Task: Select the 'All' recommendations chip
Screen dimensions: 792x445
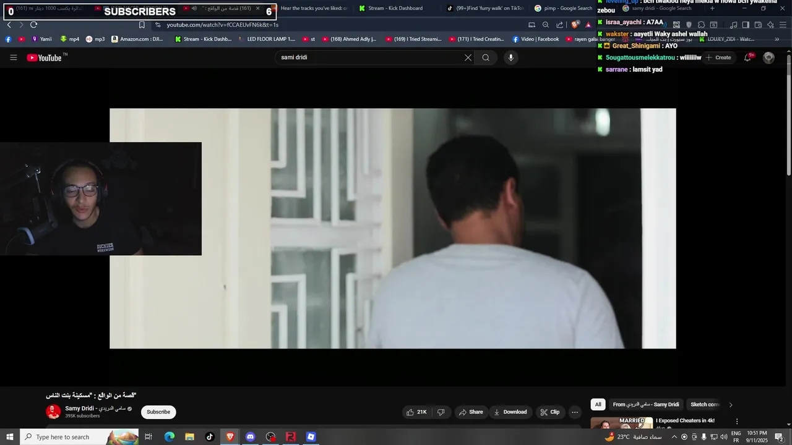Action: point(598,405)
